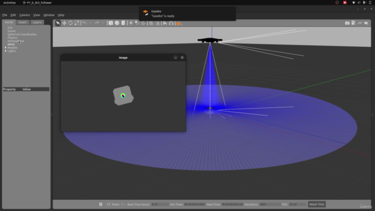Minimize the Image window

click(x=176, y=57)
